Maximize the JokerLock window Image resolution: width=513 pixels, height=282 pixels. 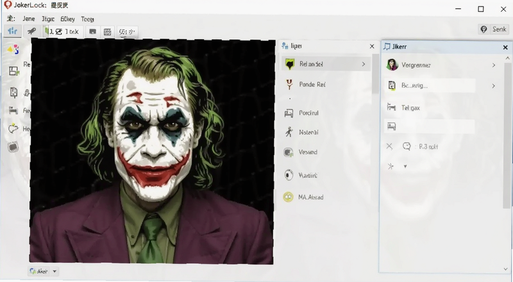(480, 9)
